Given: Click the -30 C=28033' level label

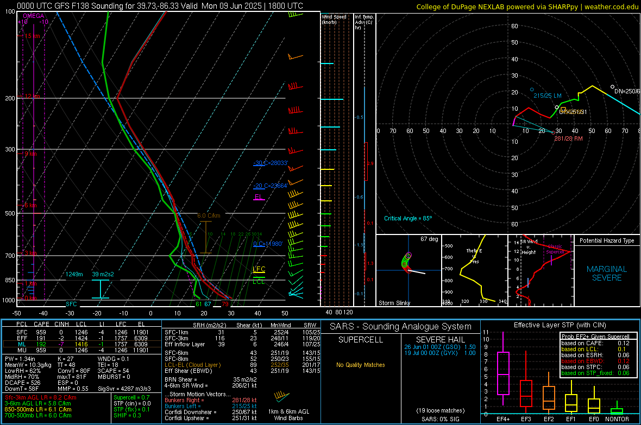Looking at the screenshot, I should click(271, 163).
